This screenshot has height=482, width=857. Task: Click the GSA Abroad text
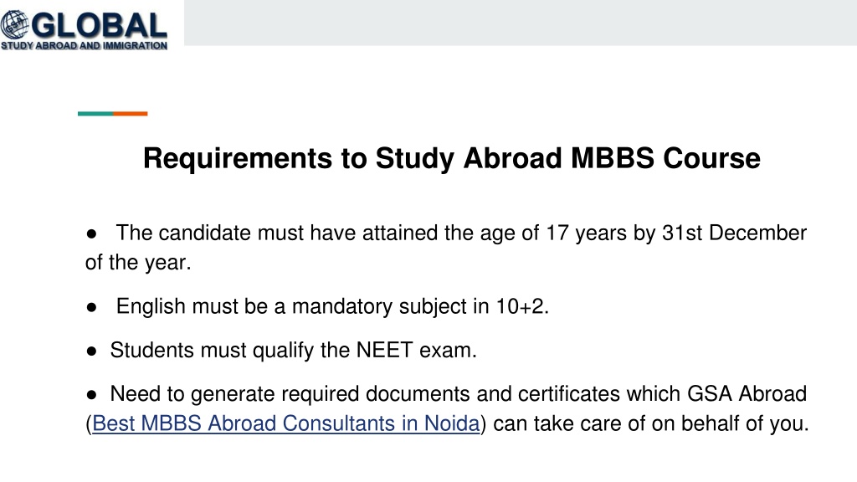point(747,394)
